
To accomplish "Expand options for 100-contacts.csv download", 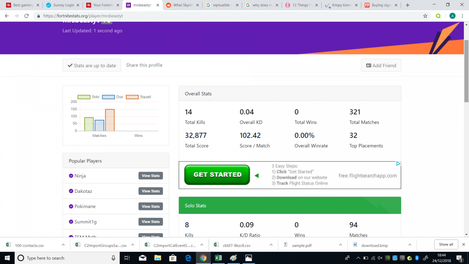I will 63,245.
